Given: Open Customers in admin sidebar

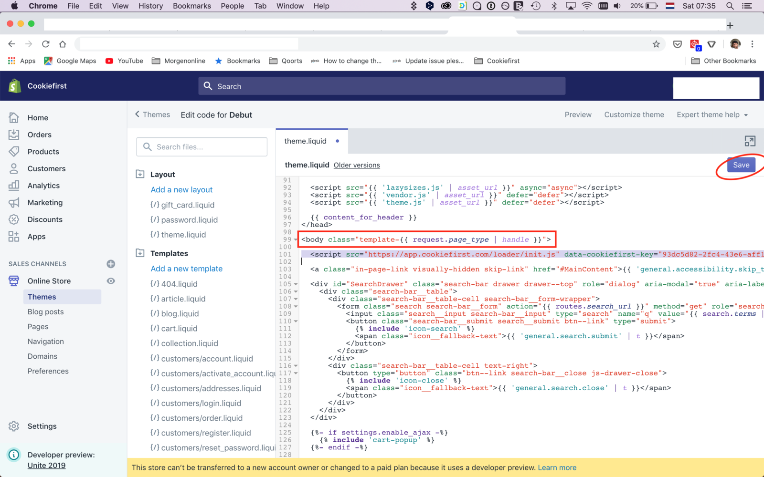Looking at the screenshot, I should click(46, 168).
